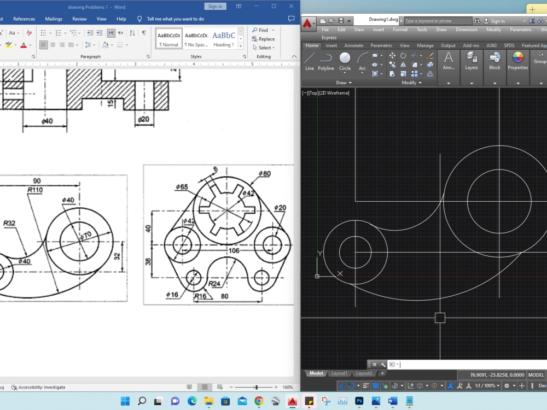This screenshot has width=547, height=410.
Task: Click the New drawing icon in AutoCAD
Action: (323, 21)
